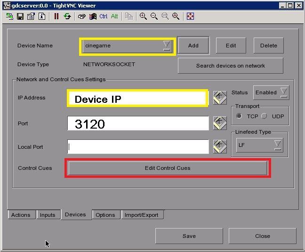Minimize the TightVNC Viewer window

pos(282,6)
